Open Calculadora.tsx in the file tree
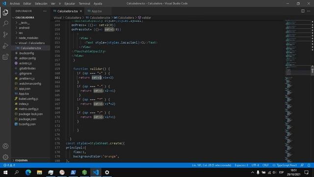This screenshot has width=314, height=177. [30, 48]
